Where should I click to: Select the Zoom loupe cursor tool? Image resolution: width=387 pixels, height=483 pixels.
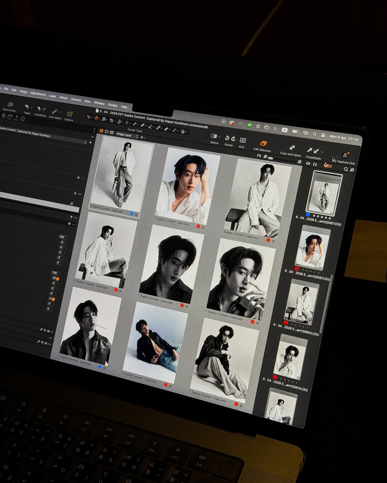point(104,119)
